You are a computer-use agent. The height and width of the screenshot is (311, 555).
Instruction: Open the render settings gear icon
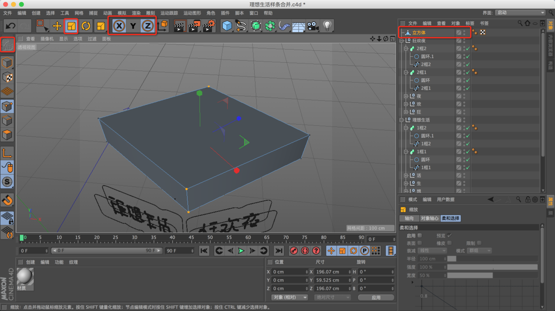coord(209,26)
